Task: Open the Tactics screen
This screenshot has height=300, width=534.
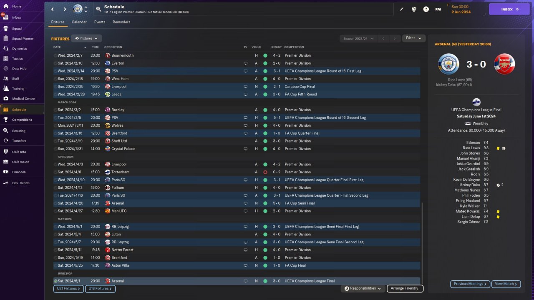Action: (22, 59)
